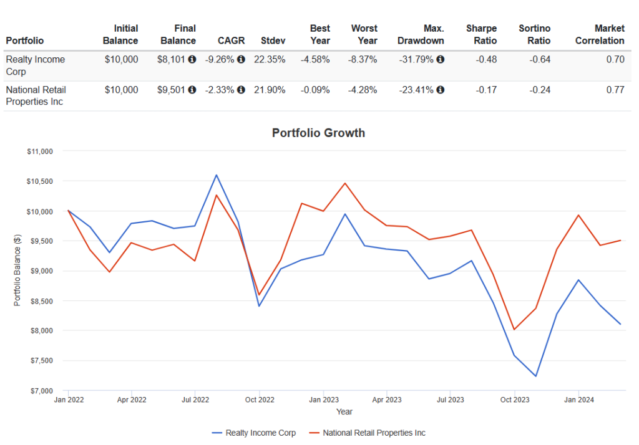Click the CAGR column header

(231, 41)
